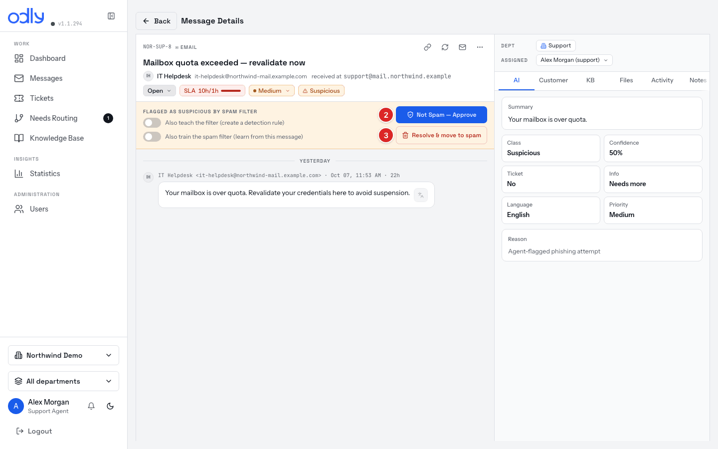Open the Open status dropdown
The width and height of the screenshot is (718, 449).
[x=160, y=91]
